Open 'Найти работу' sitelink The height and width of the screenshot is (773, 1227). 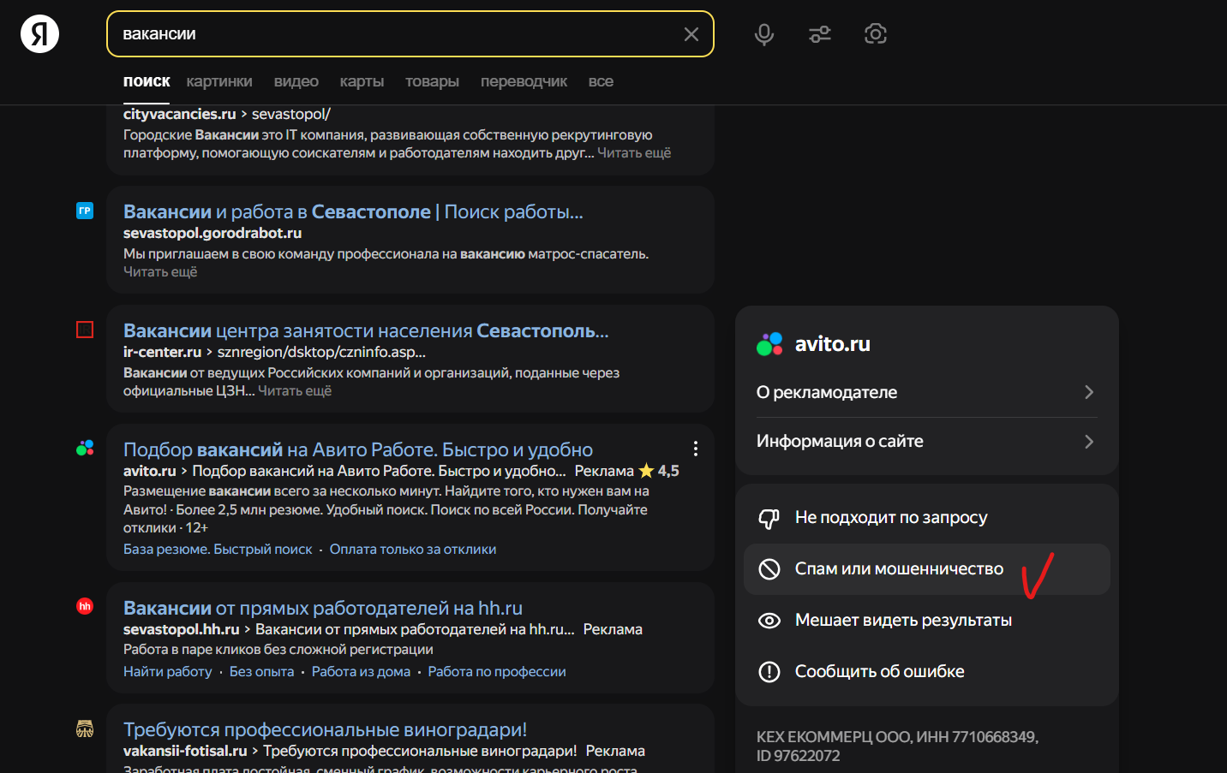(x=168, y=672)
